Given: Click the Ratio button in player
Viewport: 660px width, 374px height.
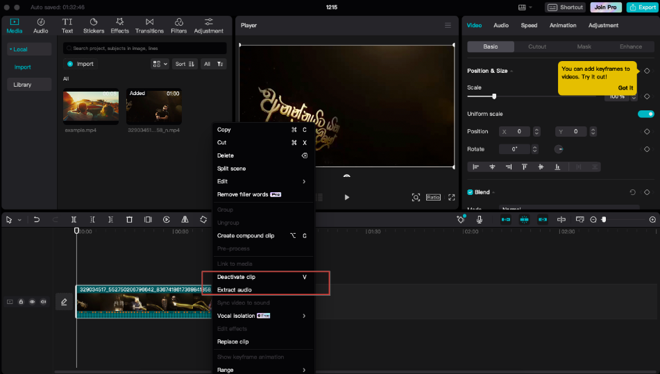Looking at the screenshot, I should 433,197.
